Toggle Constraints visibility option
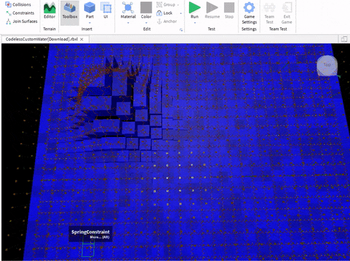The width and height of the screenshot is (350, 261). point(19,13)
